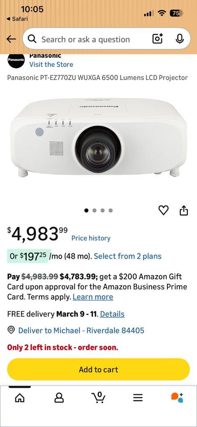Open Select from 2 plans
Viewport: 197px width, 427px height.
coord(128,256)
